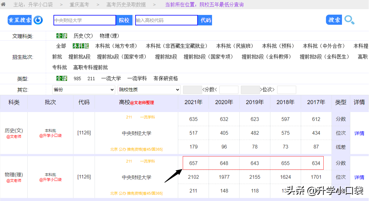Image resolution: width=369 pixels, height=201 pixels.
Task: Select 提前批B段 batch filter
Action: pos(166,57)
